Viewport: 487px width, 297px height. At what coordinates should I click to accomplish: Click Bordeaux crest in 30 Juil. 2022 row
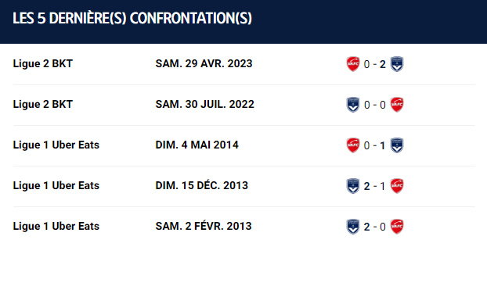[x=353, y=105]
